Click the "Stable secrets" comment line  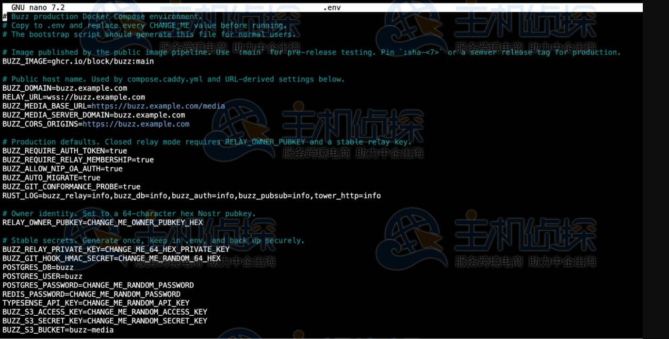pyautogui.click(x=154, y=241)
